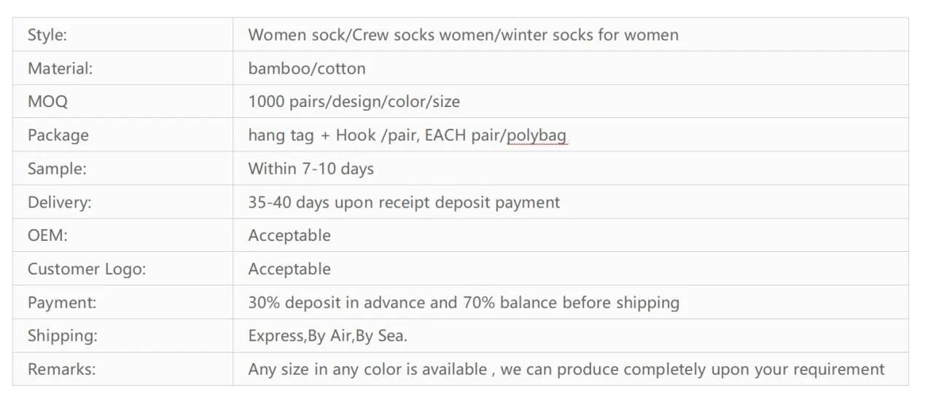925x393 pixels.
Task: Click the 'Sample:' label cell
Action: click(x=122, y=168)
